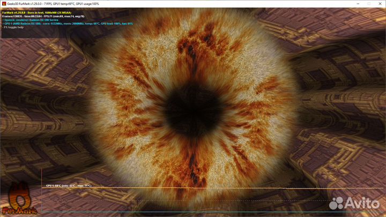Click the 'F1: toggle help' overlay line
Viewport: 386px width, 217px height.
click(x=14, y=27)
